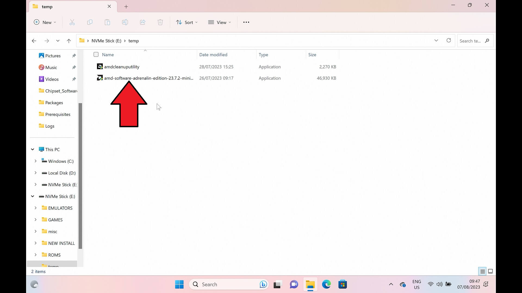This screenshot has height=293, width=522.
Task: Add a new tab with plus button
Action: click(x=126, y=7)
